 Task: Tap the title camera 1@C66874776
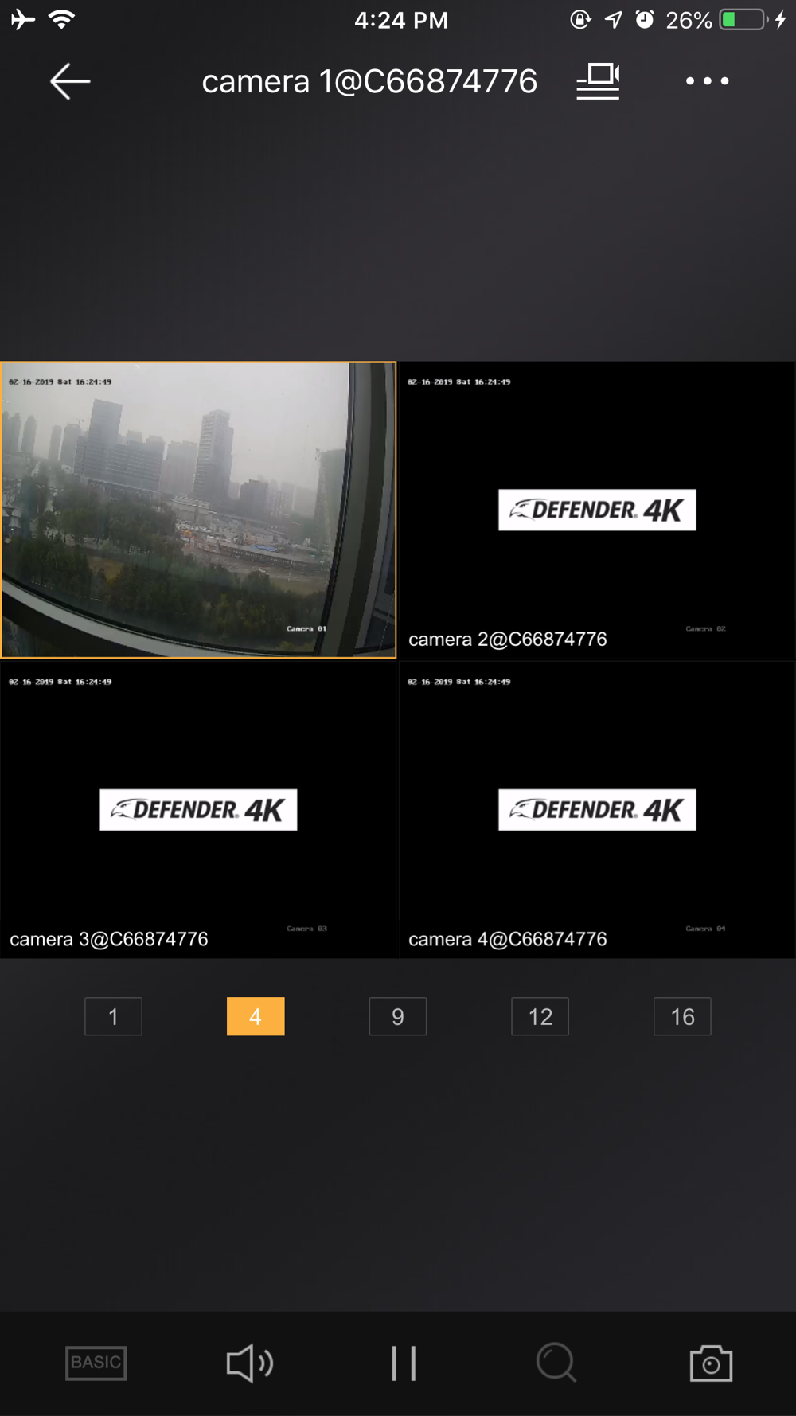[369, 81]
